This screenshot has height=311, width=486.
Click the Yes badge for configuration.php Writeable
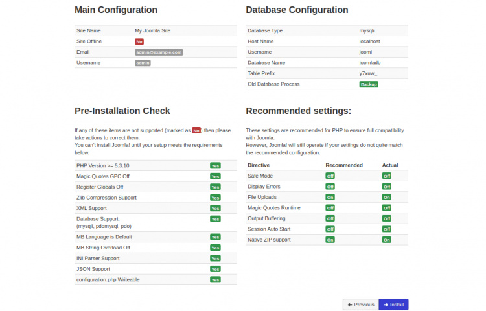tap(215, 280)
